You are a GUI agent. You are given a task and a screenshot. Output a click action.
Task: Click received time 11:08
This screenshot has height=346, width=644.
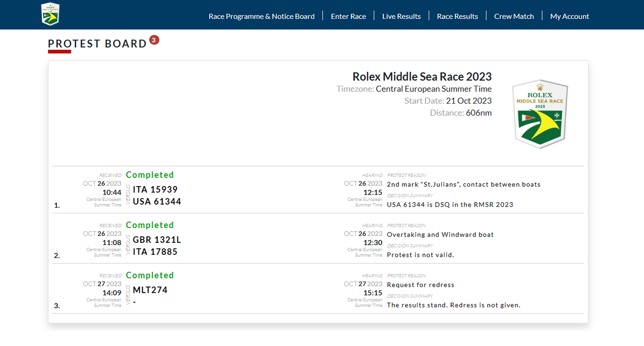112,243
